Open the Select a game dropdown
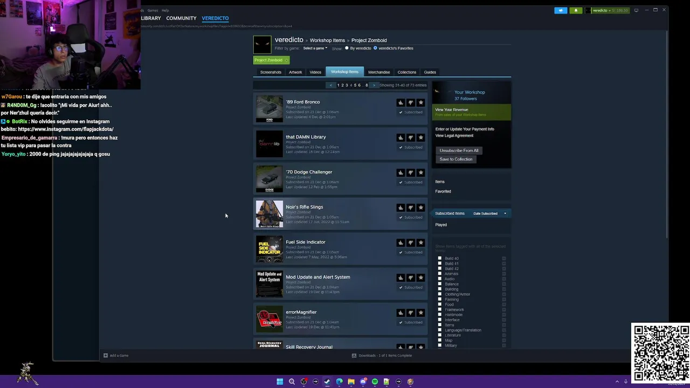Viewport: 690px width, 388px height. pos(315,48)
